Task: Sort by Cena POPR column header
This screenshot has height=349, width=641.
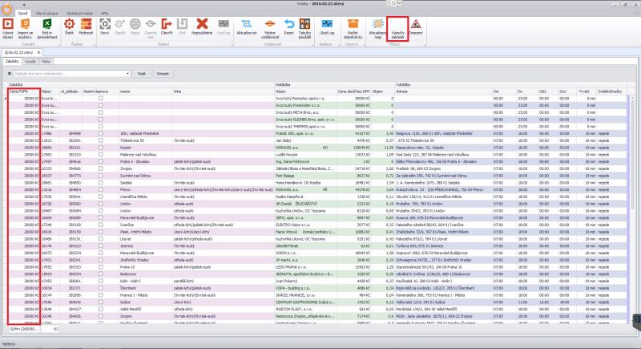Action: tap(24, 91)
